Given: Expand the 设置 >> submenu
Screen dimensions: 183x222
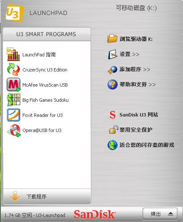Looking at the screenshot, I should [124, 54].
